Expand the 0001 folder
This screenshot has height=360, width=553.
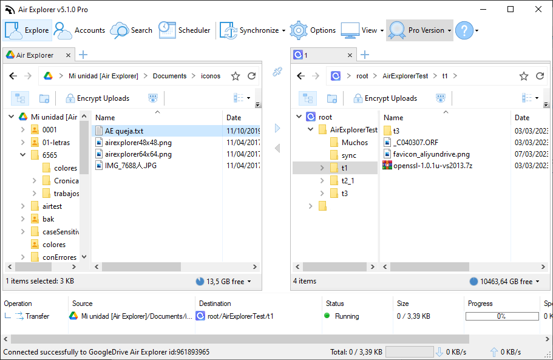click(x=23, y=130)
